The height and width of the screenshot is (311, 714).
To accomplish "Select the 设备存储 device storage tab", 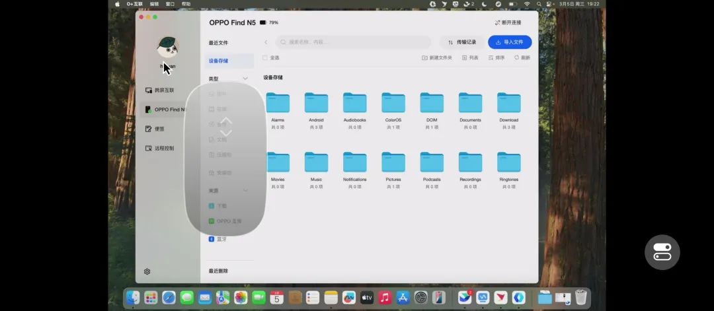I will pyautogui.click(x=229, y=61).
